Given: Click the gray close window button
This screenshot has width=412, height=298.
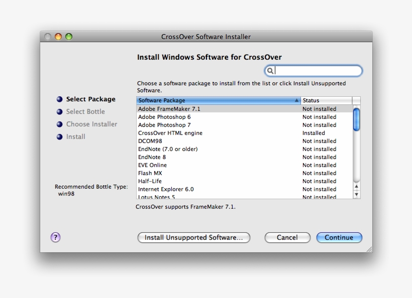Looking at the screenshot, I should [x=48, y=37].
